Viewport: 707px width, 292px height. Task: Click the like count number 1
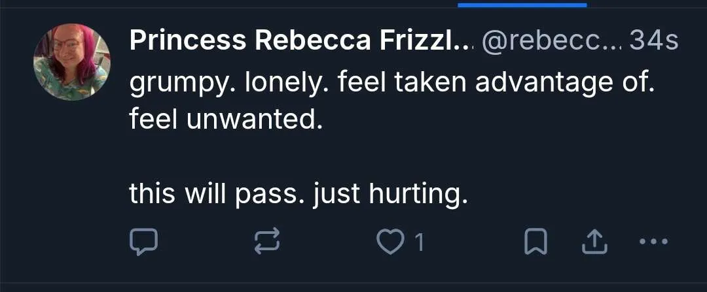[x=420, y=242]
